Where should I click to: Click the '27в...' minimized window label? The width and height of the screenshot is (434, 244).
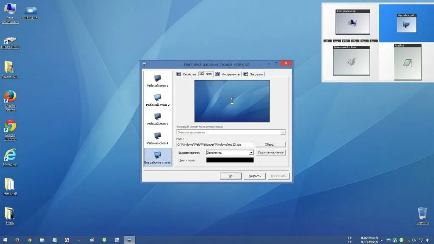tap(355, 41)
